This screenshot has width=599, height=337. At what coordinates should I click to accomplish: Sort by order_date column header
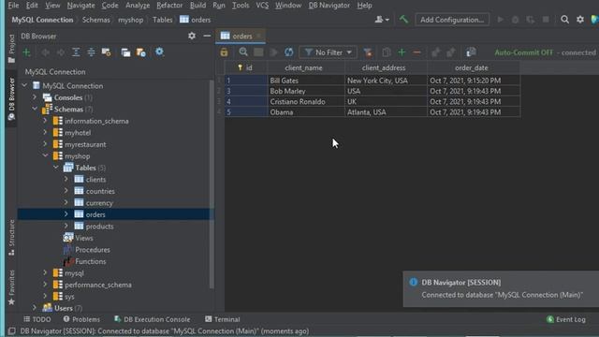click(x=473, y=68)
